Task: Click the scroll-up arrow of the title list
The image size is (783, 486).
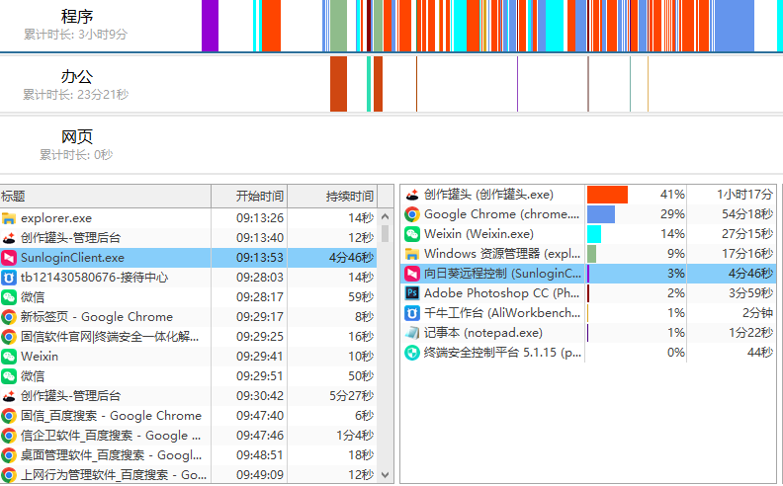Action: tap(385, 216)
